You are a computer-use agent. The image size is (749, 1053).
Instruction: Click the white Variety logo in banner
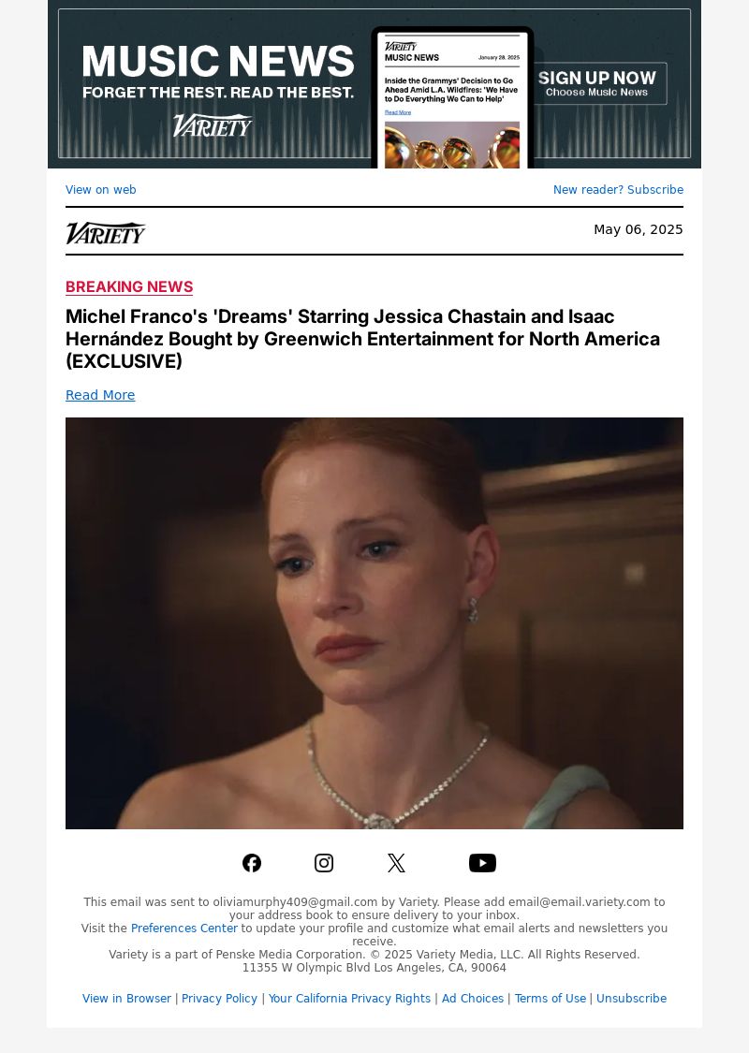213,124
